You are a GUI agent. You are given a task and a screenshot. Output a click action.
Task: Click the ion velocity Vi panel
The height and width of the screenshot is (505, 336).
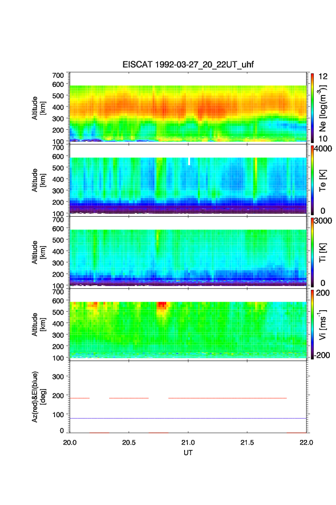tap(188, 324)
